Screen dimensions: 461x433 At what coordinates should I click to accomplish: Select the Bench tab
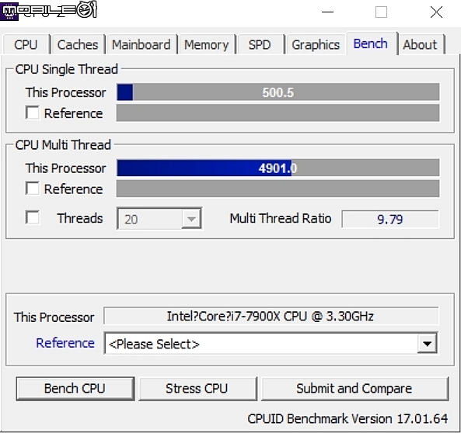point(371,43)
